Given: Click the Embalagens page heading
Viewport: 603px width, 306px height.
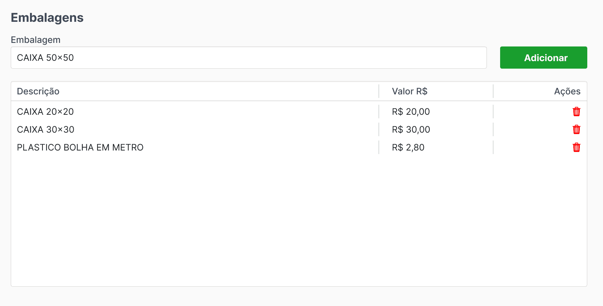Looking at the screenshot, I should tap(47, 18).
